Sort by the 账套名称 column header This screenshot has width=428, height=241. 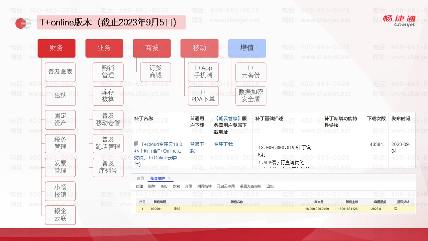pyautogui.click(x=237, y=202)
